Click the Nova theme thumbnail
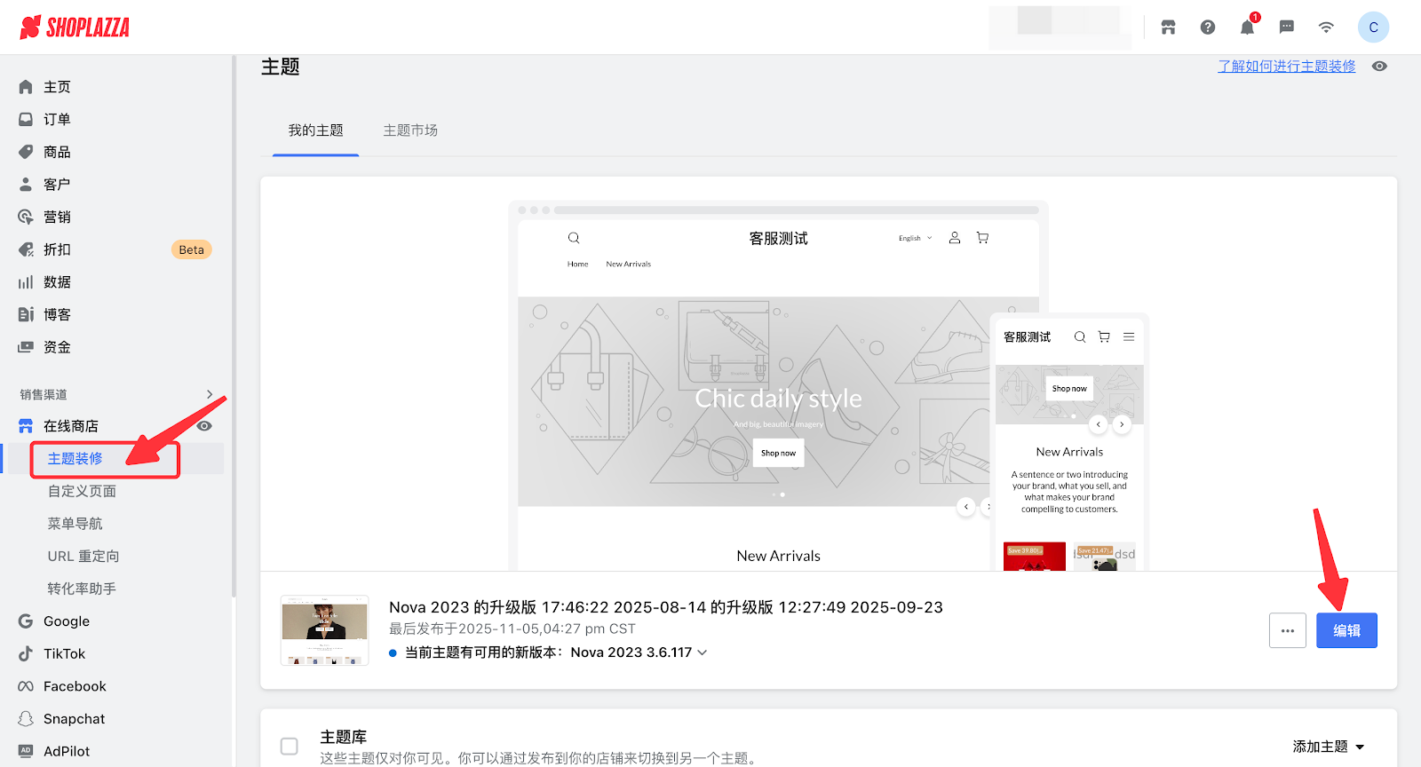 point(324,630)
